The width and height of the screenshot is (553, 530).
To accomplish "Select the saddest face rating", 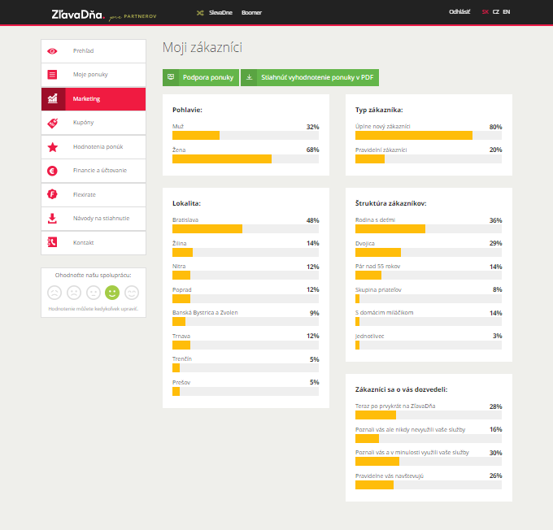I will pyautogui.click(x=54, y=292).
